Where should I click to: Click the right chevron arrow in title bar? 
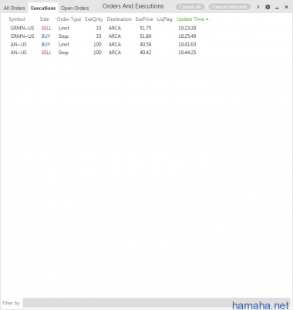[x=258, y=7]
